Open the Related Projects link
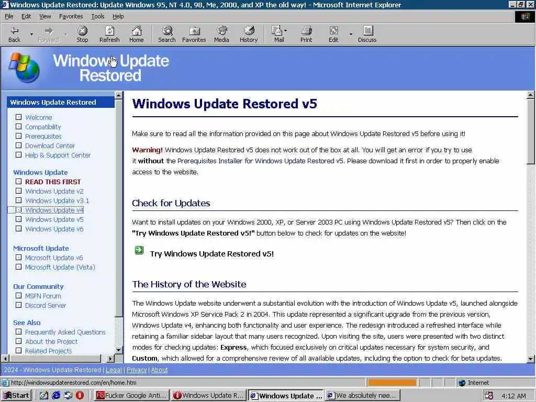 coord(49,351)
